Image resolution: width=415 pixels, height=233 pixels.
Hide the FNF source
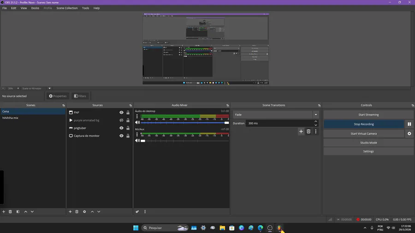click(121, 112)
